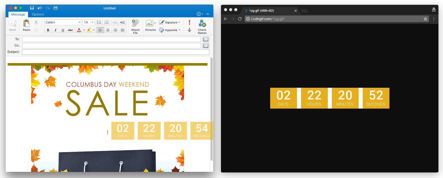
Task: Click the Undo arrow in title bar
Action: 40,8
